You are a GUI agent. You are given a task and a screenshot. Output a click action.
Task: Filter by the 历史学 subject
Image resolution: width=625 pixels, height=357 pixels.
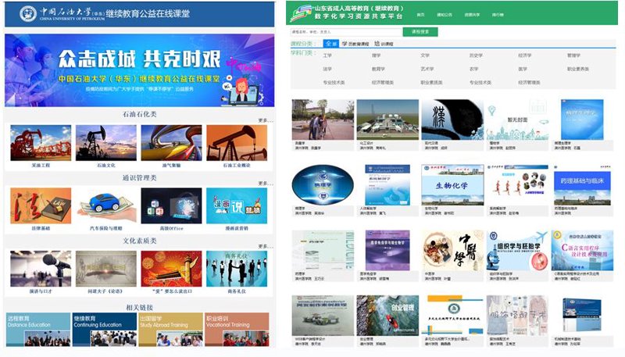[x=476, y=55]
